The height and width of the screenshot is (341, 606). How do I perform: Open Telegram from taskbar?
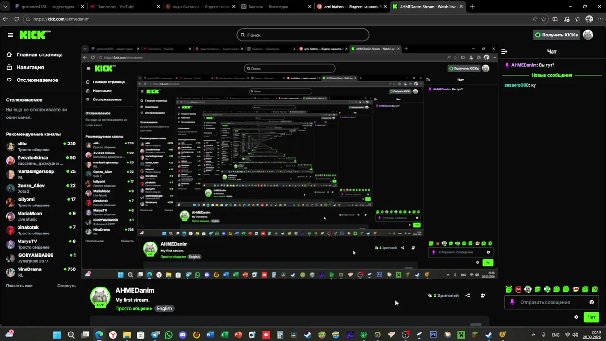(155, 335)
